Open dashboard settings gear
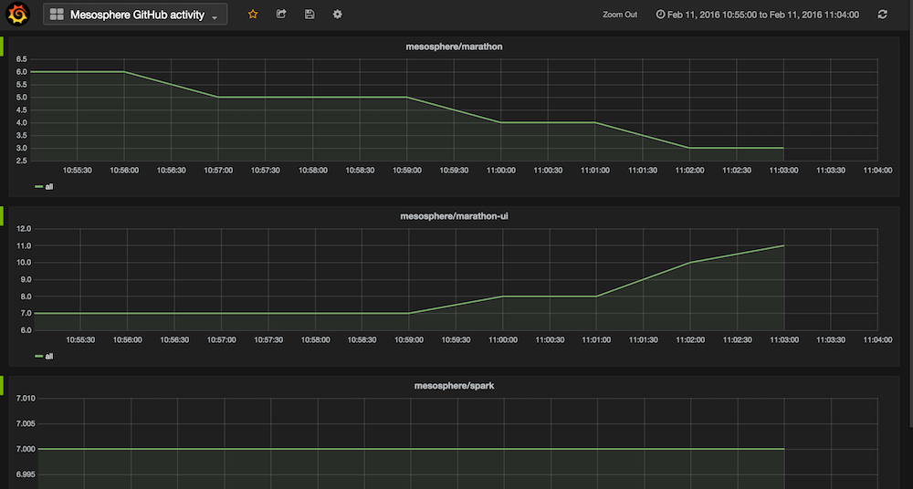Screen dimensions: 913x489 click(338, 15)
